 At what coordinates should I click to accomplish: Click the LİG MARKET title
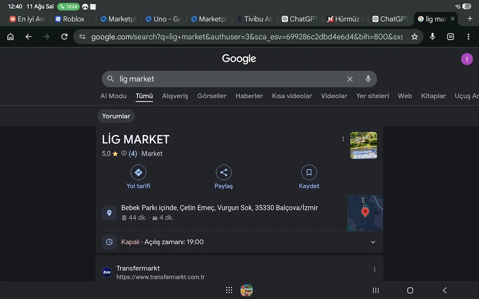(x=136, y=140)
